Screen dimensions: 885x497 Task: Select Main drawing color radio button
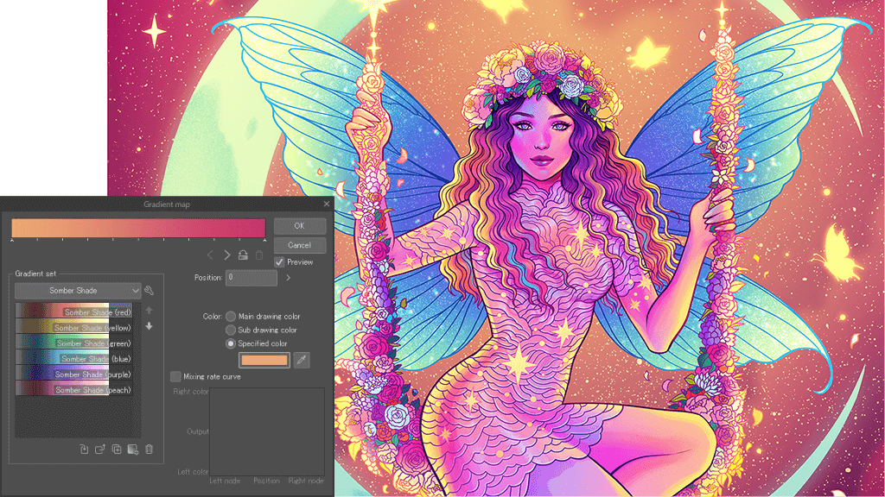click(231, 317)
